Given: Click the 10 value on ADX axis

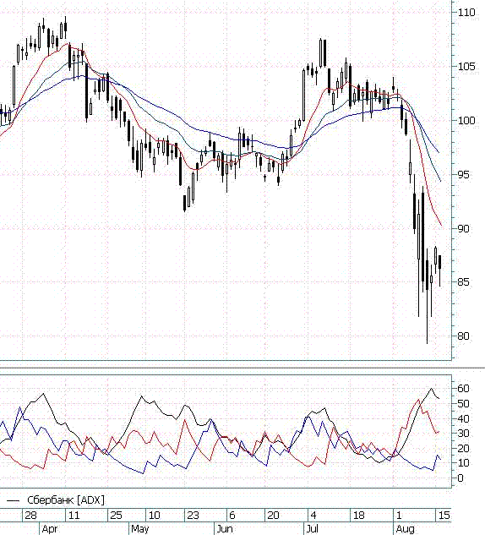Looking at the screenshot, I should point(464,463).
